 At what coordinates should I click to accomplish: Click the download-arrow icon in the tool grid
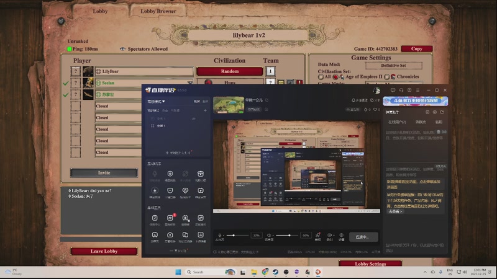155,190
